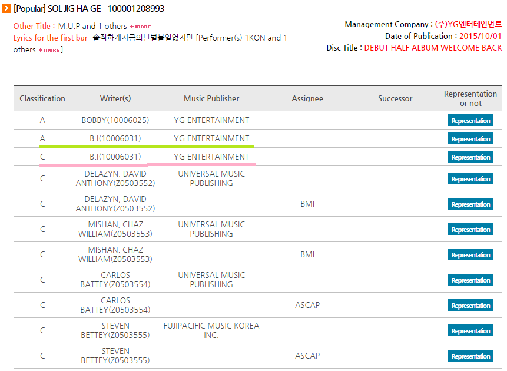Click Representation for DELAZYN BMI row
507x371 pixels.
click(470, 204)
